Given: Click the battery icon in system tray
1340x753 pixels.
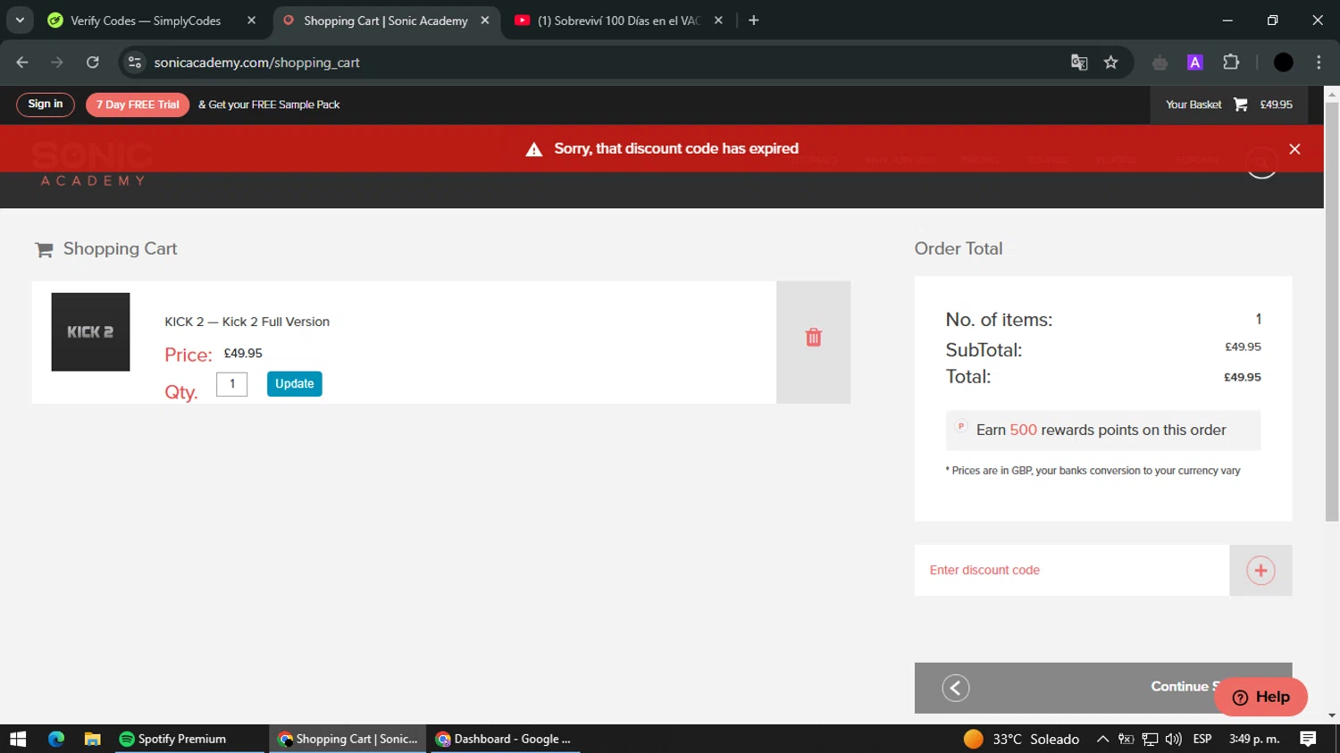Looking at the screenshot, I should click(1126, 739).
